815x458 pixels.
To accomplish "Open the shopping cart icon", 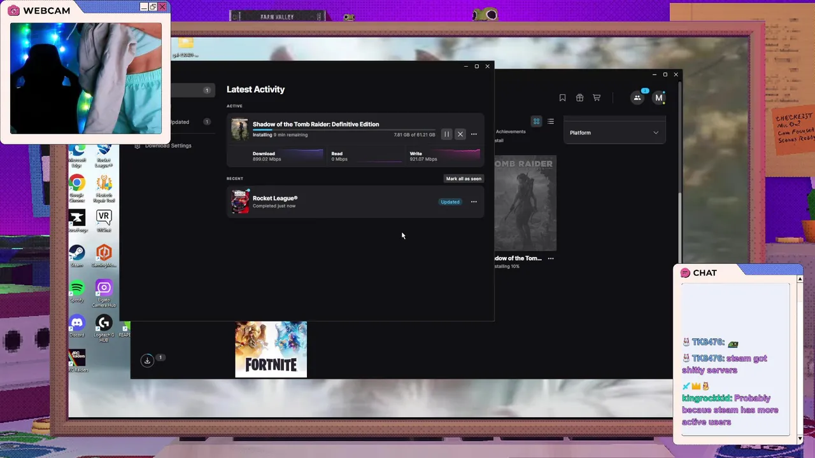I will point(597,97).
